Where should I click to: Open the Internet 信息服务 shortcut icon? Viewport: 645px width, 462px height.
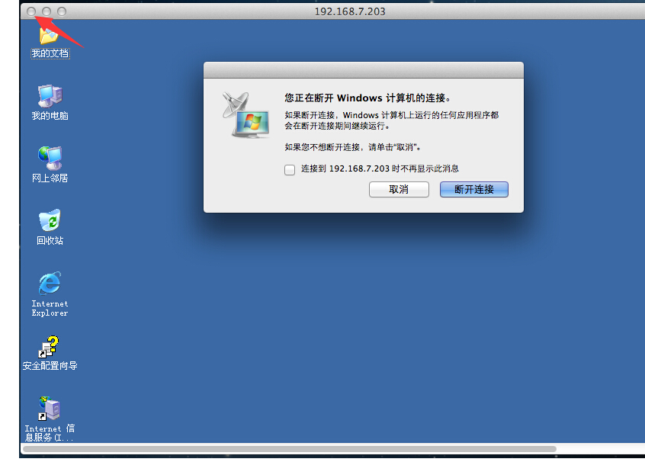50,408
